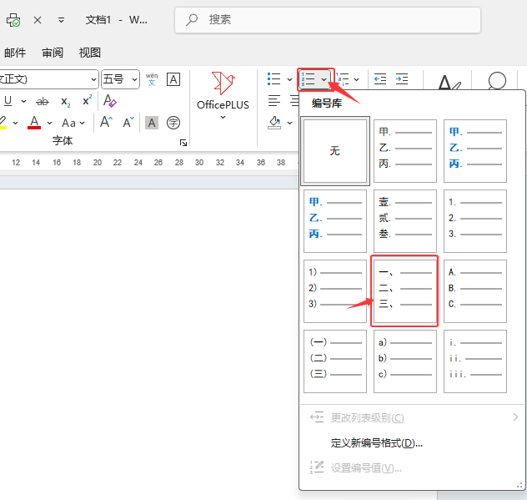Toggle strikethrough formatting
Image resolution: width=527 pixels, height=500 pixels.
pos(43,101)
